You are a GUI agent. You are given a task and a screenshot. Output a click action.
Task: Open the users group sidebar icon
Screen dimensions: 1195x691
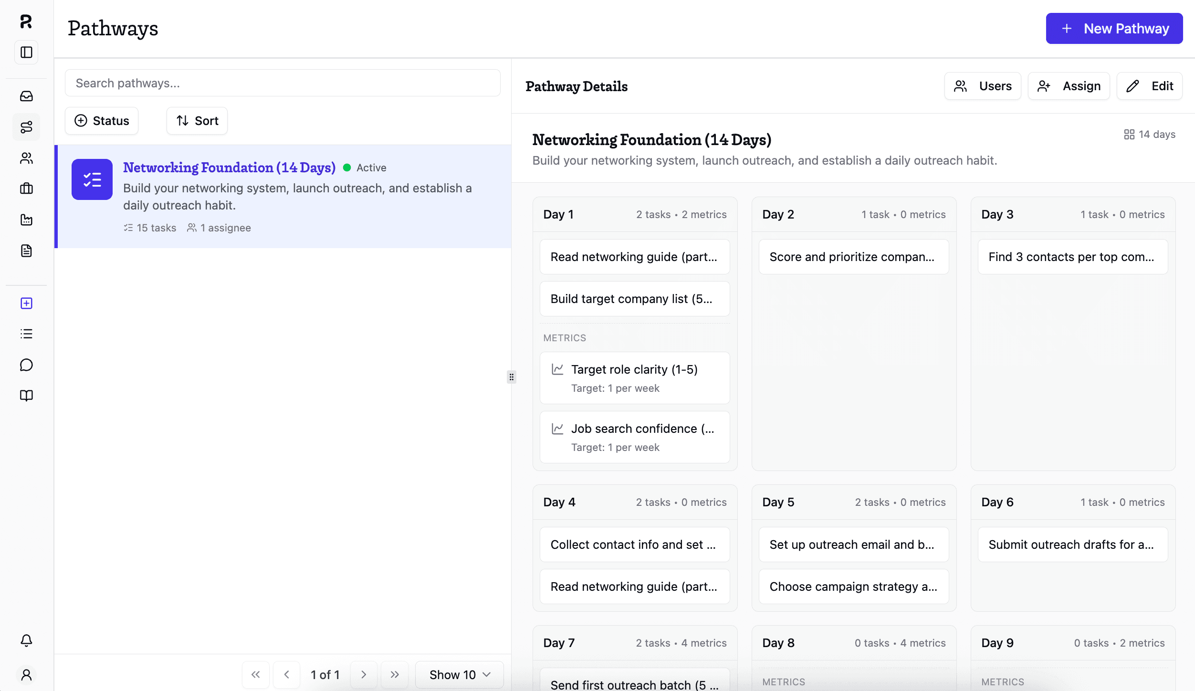click(26, 158)
